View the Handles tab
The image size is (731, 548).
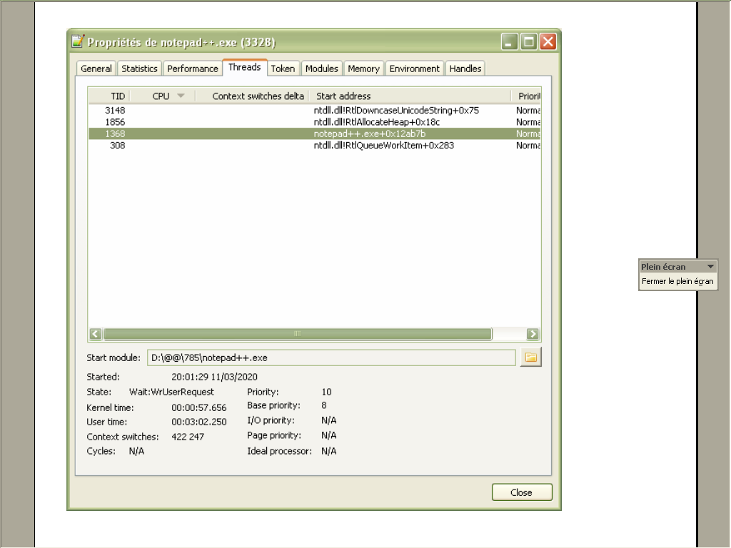[465, 68]
